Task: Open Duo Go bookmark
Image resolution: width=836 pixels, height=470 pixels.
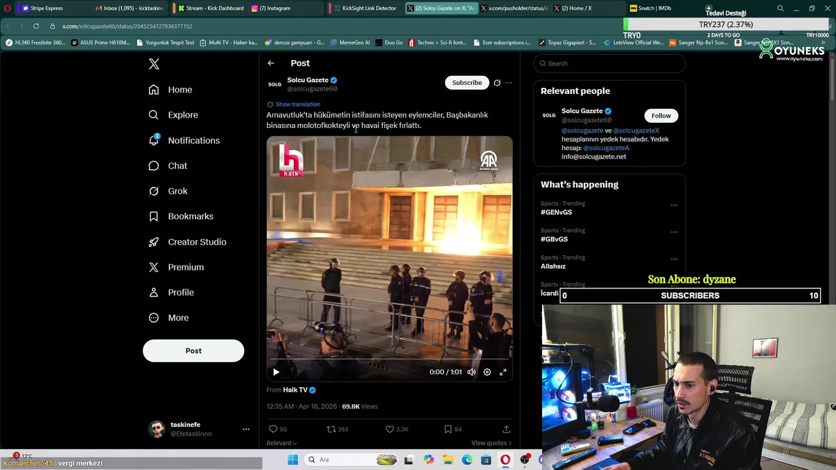Action: tap(389, 42)
